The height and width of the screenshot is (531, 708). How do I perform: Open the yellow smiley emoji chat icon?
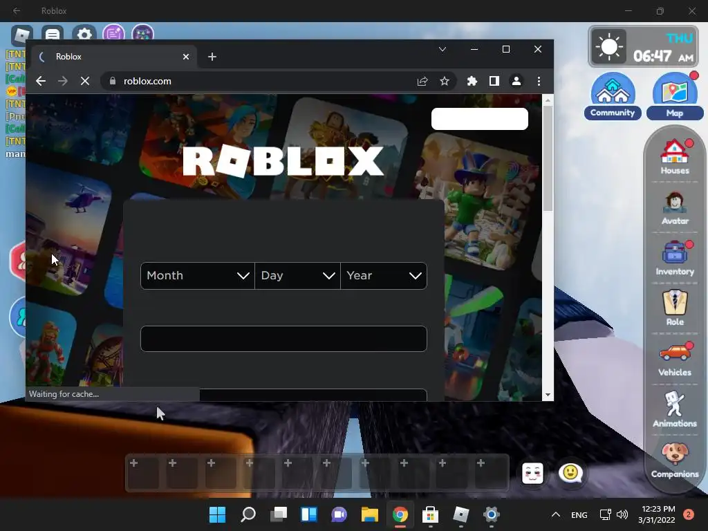[x=570, y=473]
